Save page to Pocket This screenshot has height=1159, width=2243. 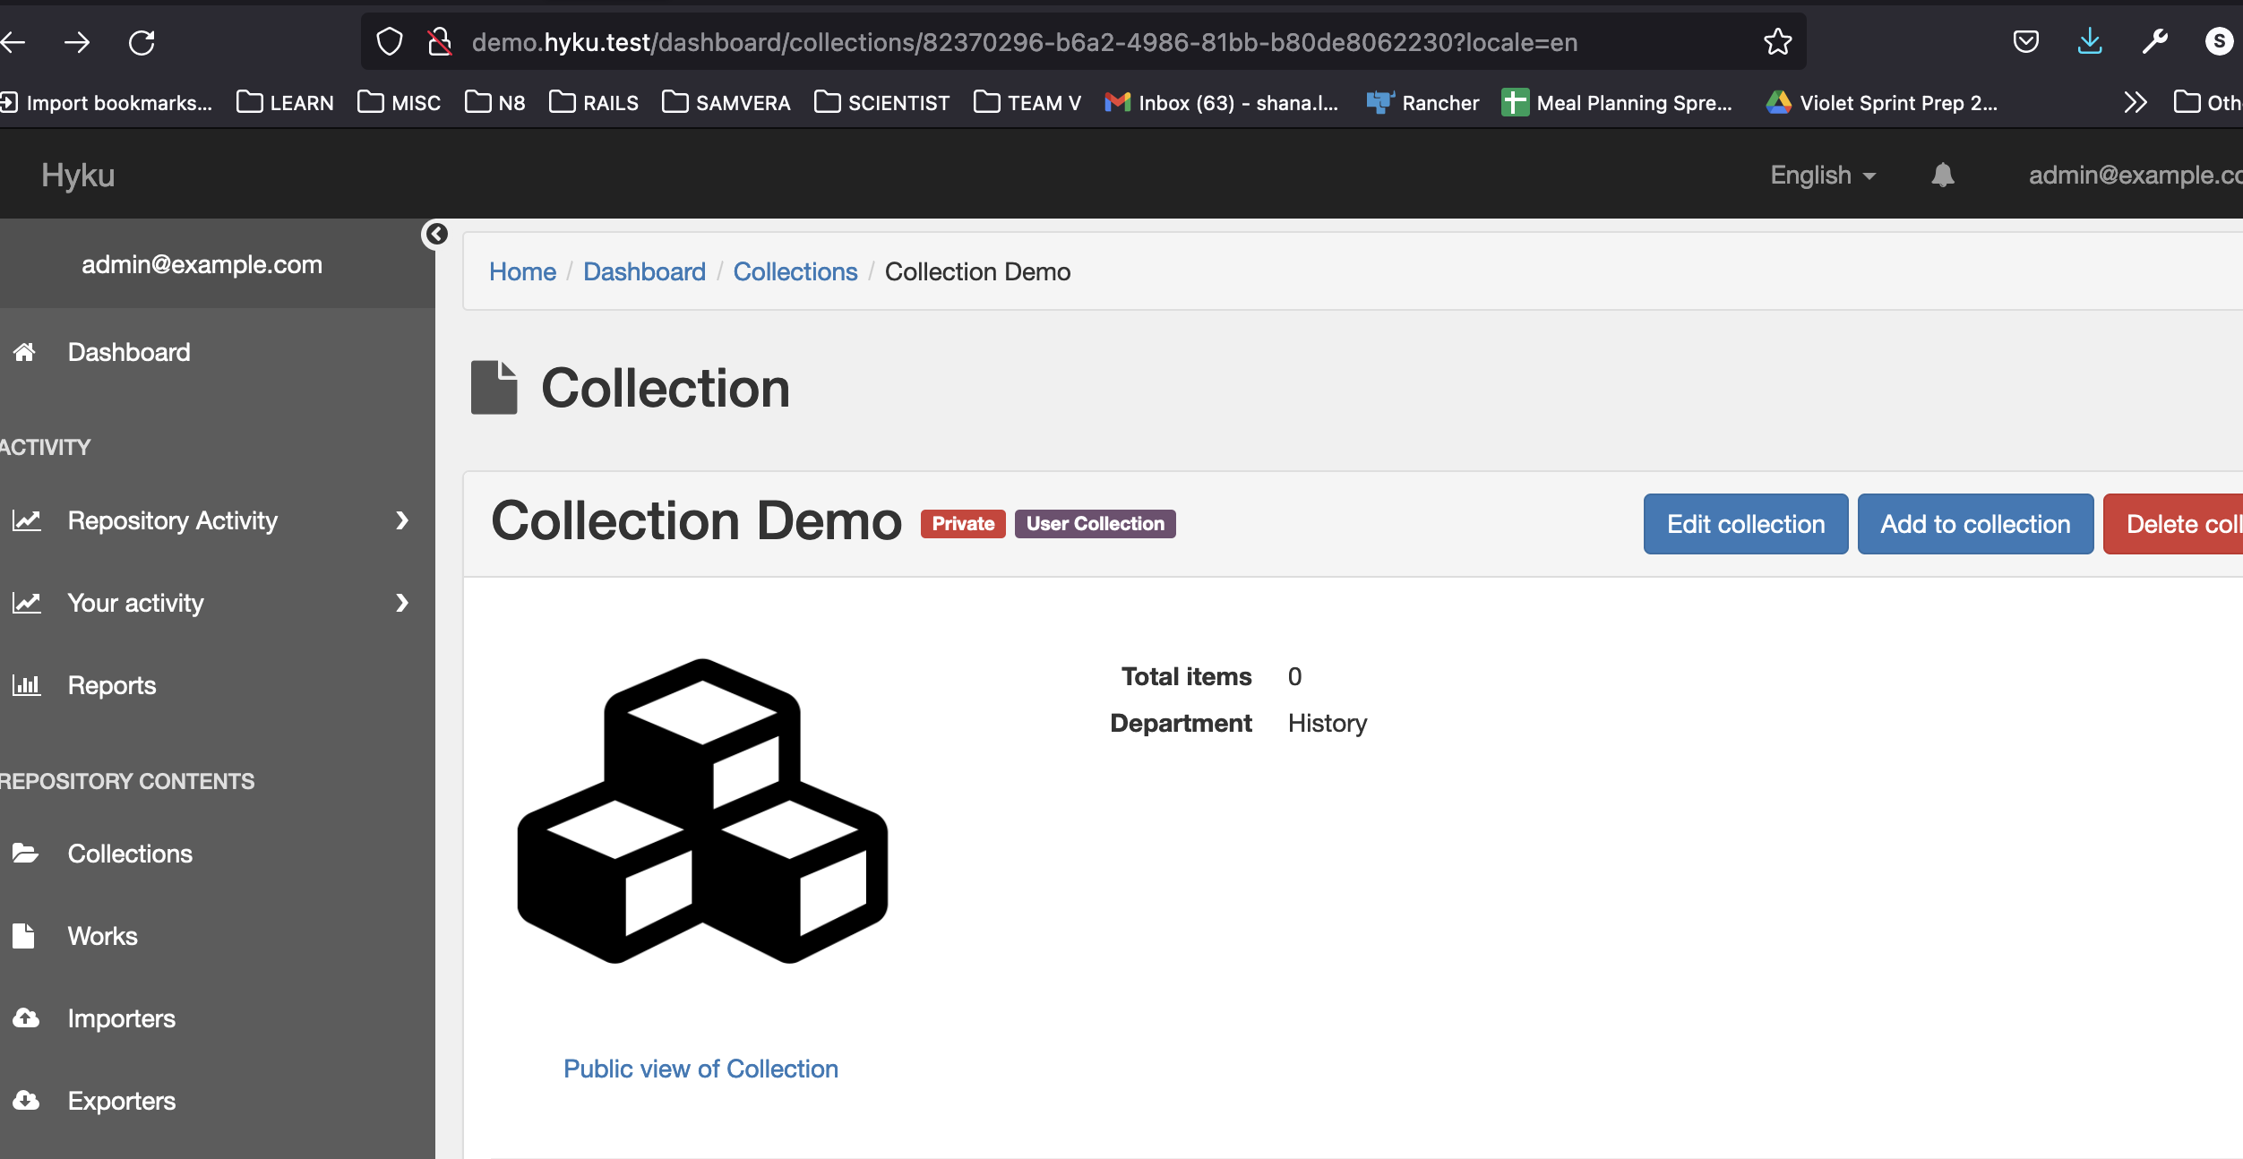coord(2026,42)
